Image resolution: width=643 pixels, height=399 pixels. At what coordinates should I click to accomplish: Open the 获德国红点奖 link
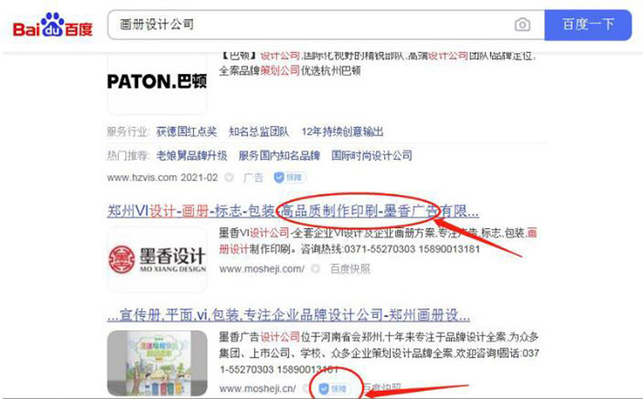point(186,132)
